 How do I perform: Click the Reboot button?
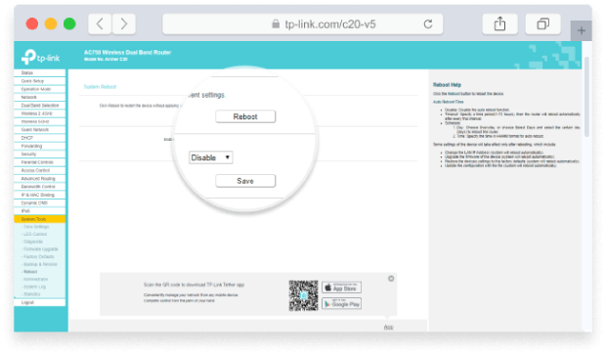pos(245,116)
